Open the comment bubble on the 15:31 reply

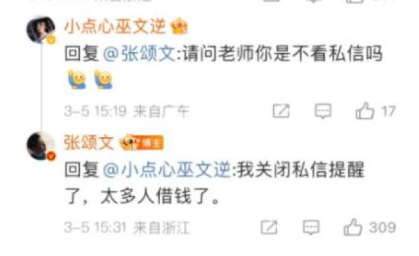(x=311, y=227)
